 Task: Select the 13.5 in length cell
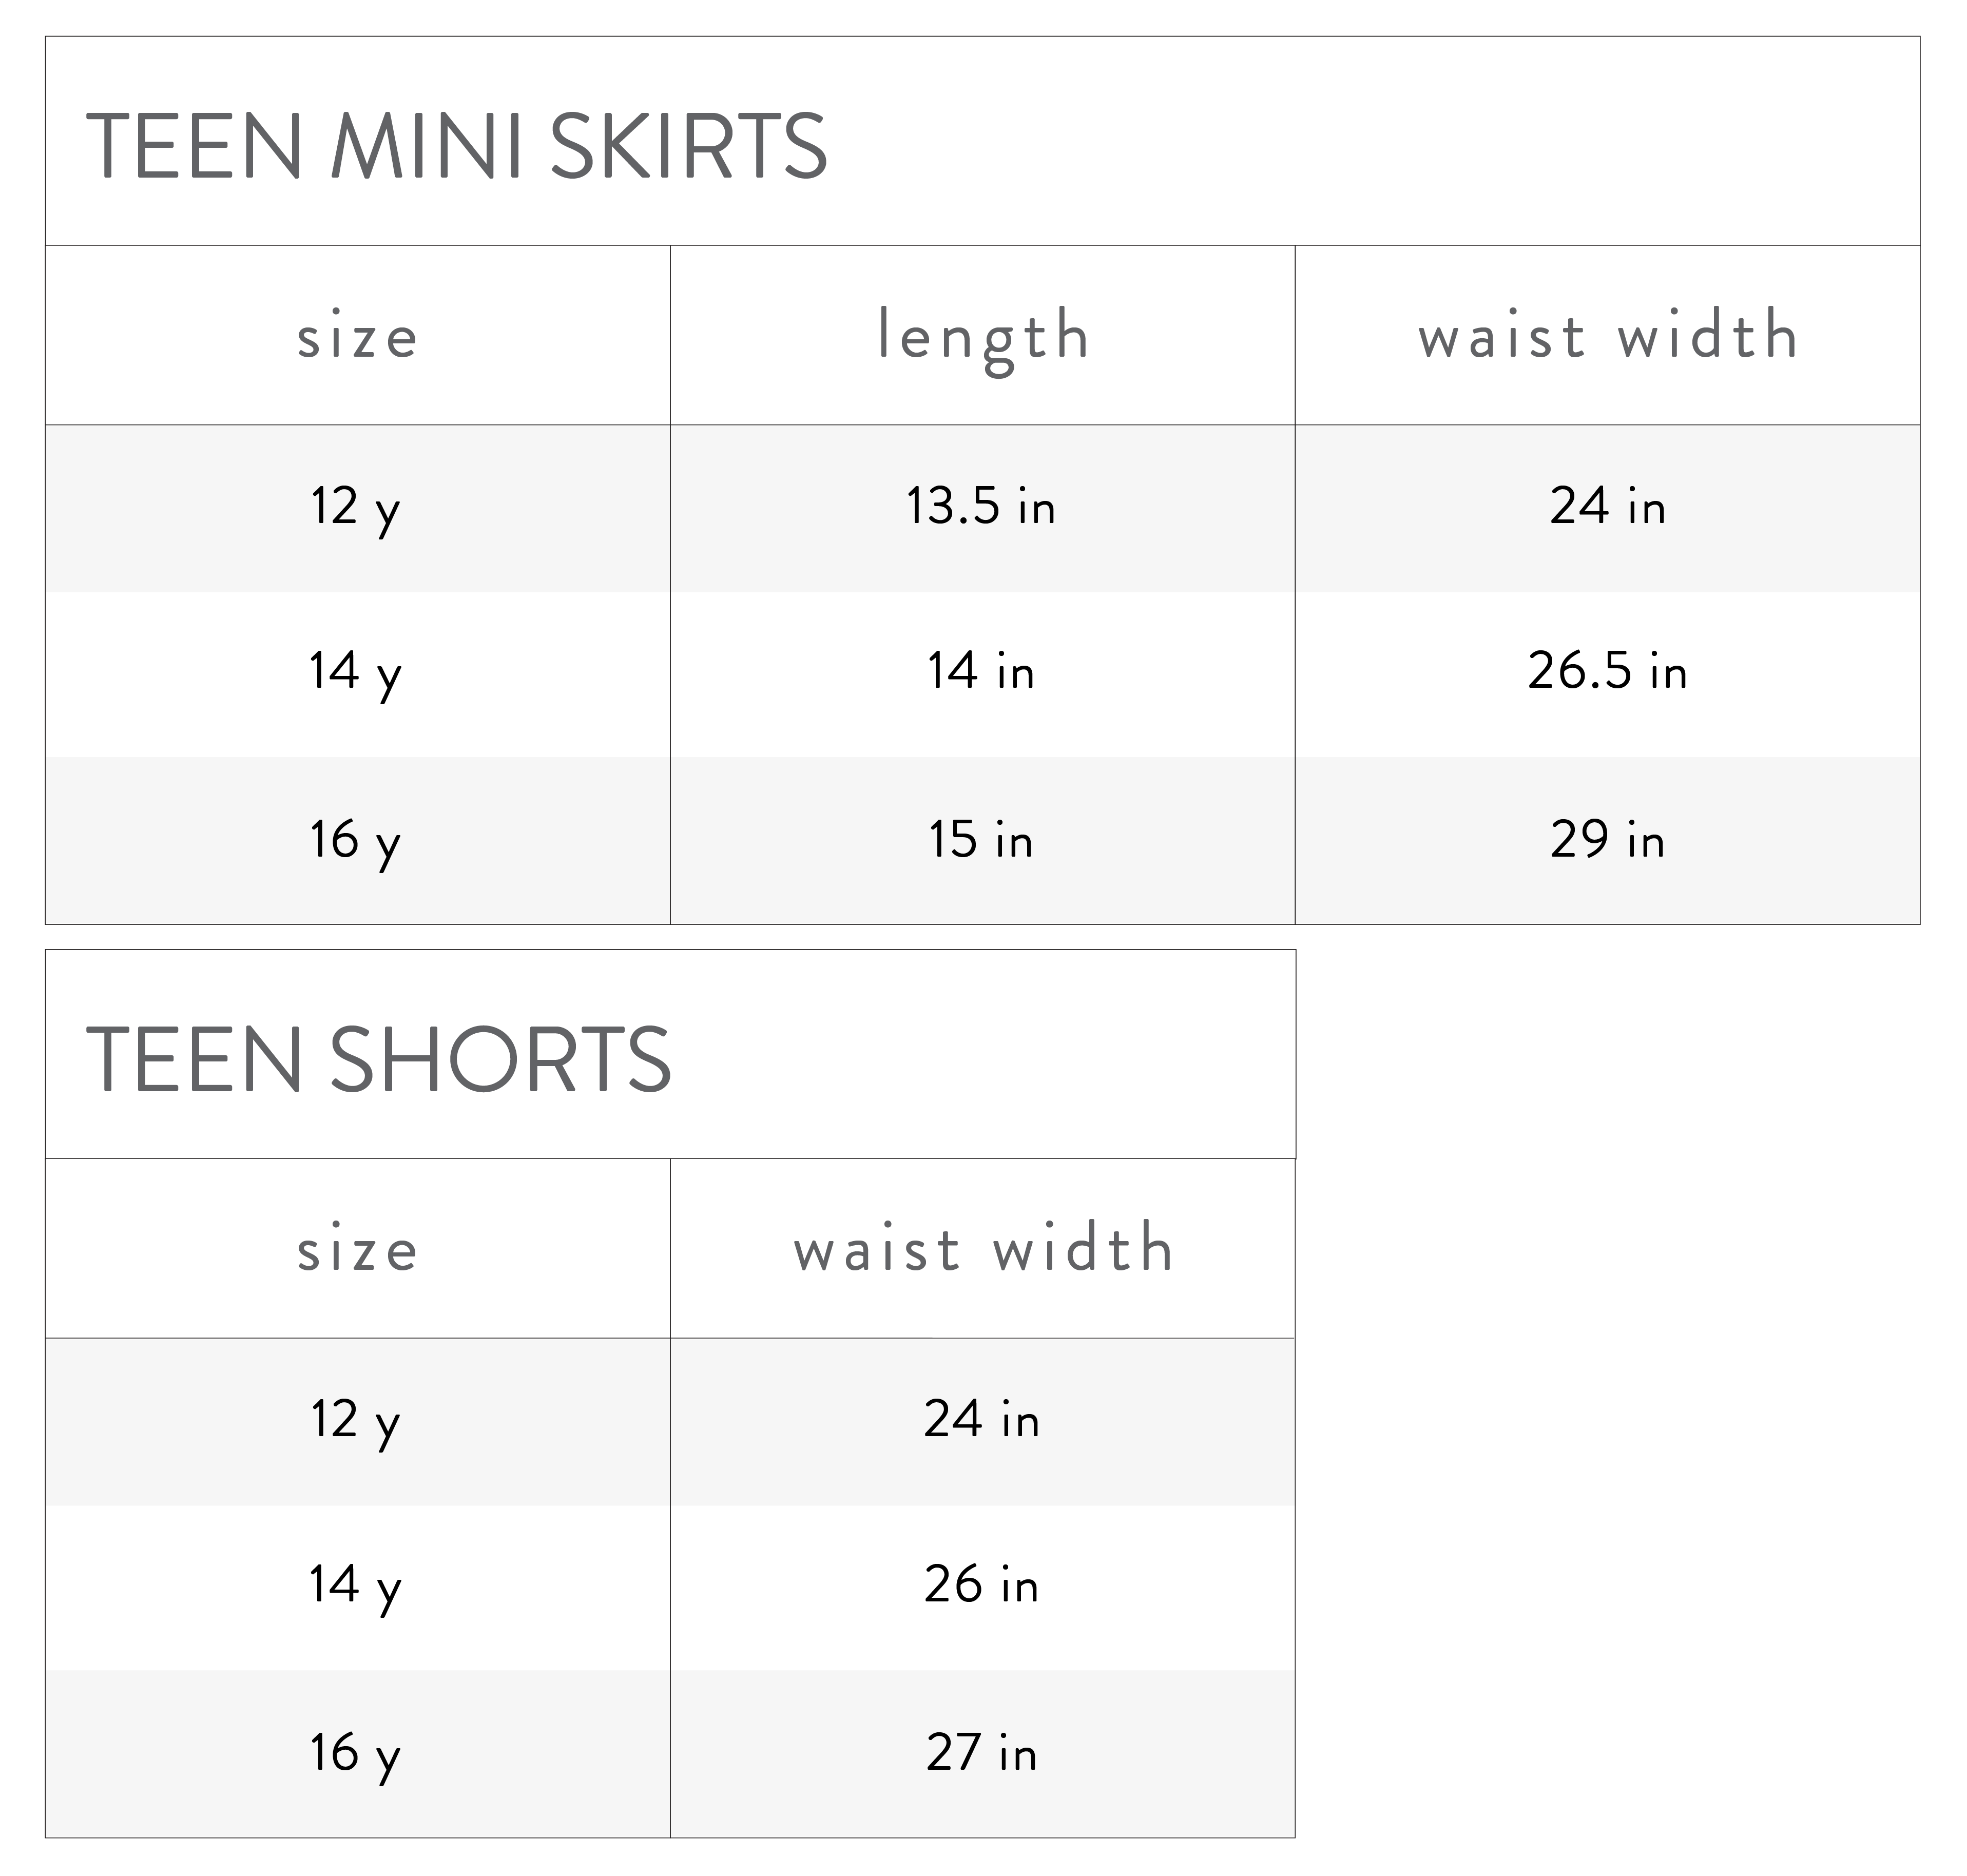(x=981, y=506)
